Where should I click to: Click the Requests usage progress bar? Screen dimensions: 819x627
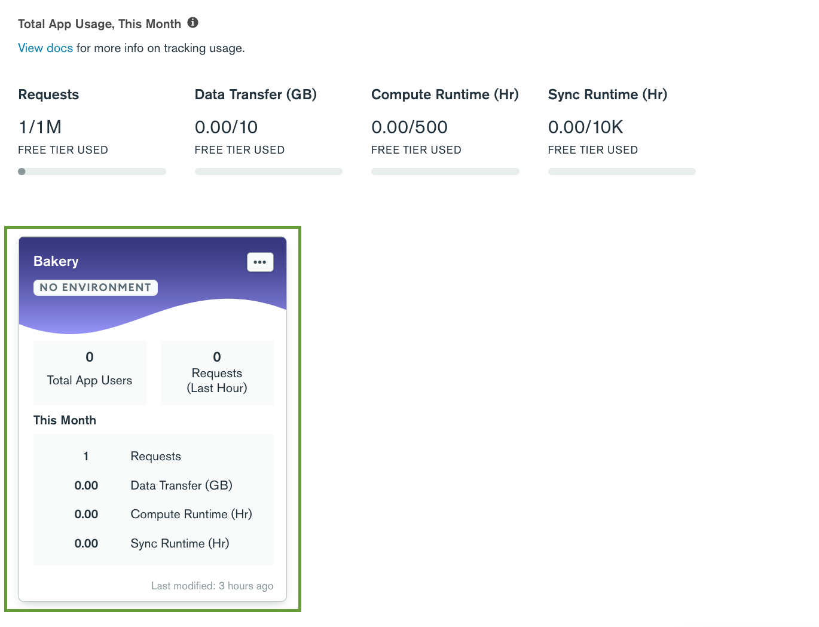(x=92, y=172)
